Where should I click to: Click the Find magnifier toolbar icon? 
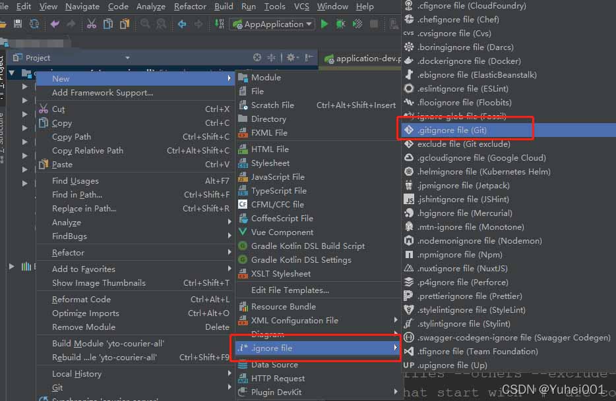pyautogui.click(x=145, y=24)
